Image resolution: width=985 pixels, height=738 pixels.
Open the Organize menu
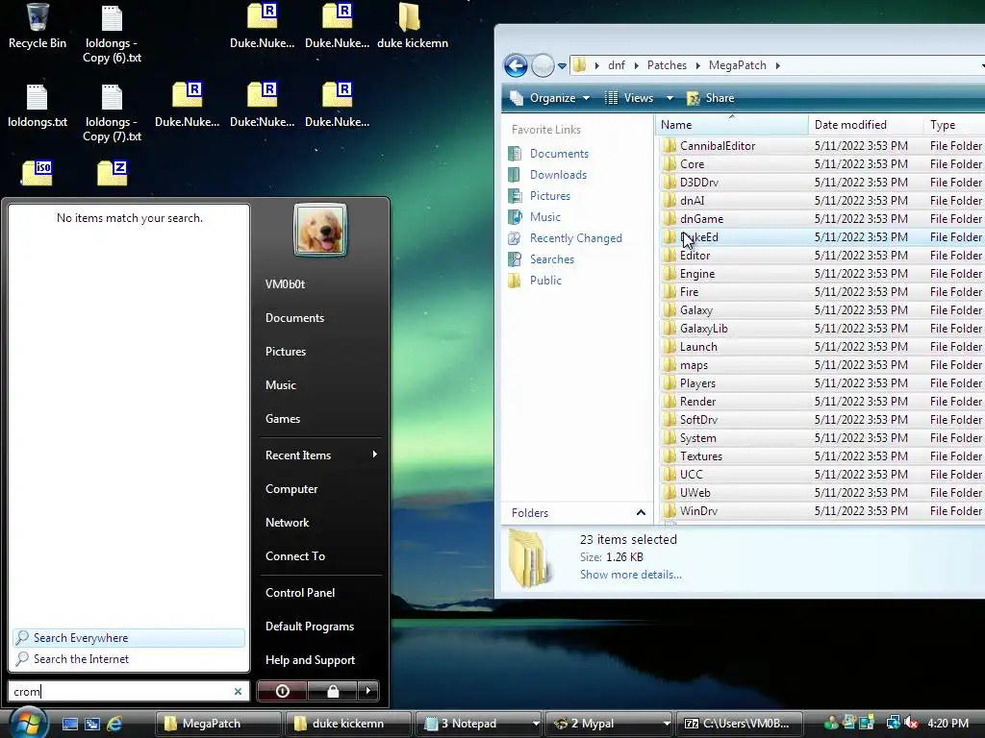pyautogui.click(x=549, y=98)
